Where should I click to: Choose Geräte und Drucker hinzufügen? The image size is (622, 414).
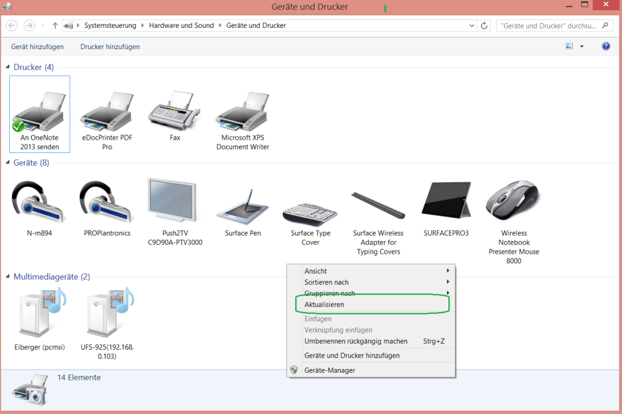371,355
